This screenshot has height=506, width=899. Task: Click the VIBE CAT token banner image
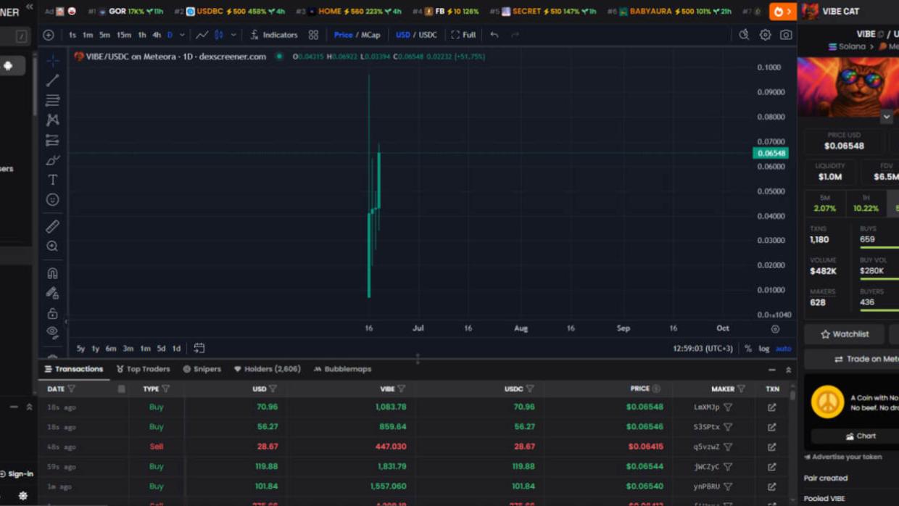point(848,87)
